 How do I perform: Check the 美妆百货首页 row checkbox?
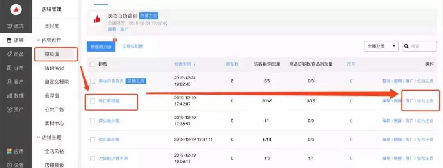point(93,81)
